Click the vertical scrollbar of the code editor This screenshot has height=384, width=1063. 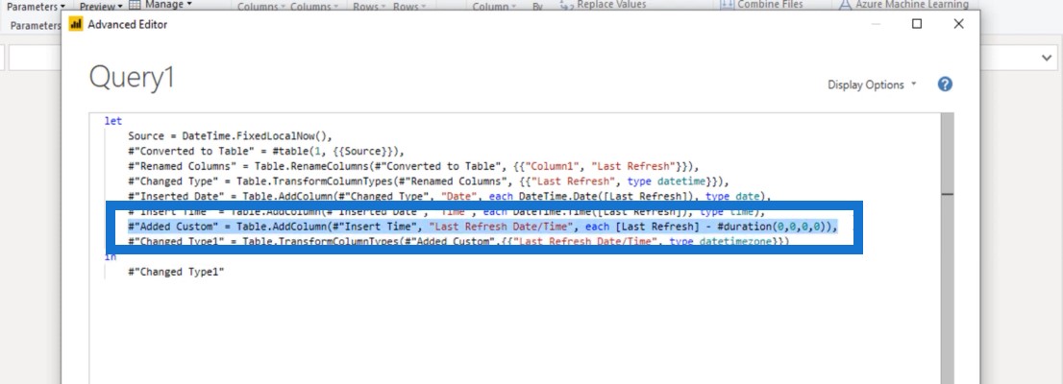tap(947, 248)
